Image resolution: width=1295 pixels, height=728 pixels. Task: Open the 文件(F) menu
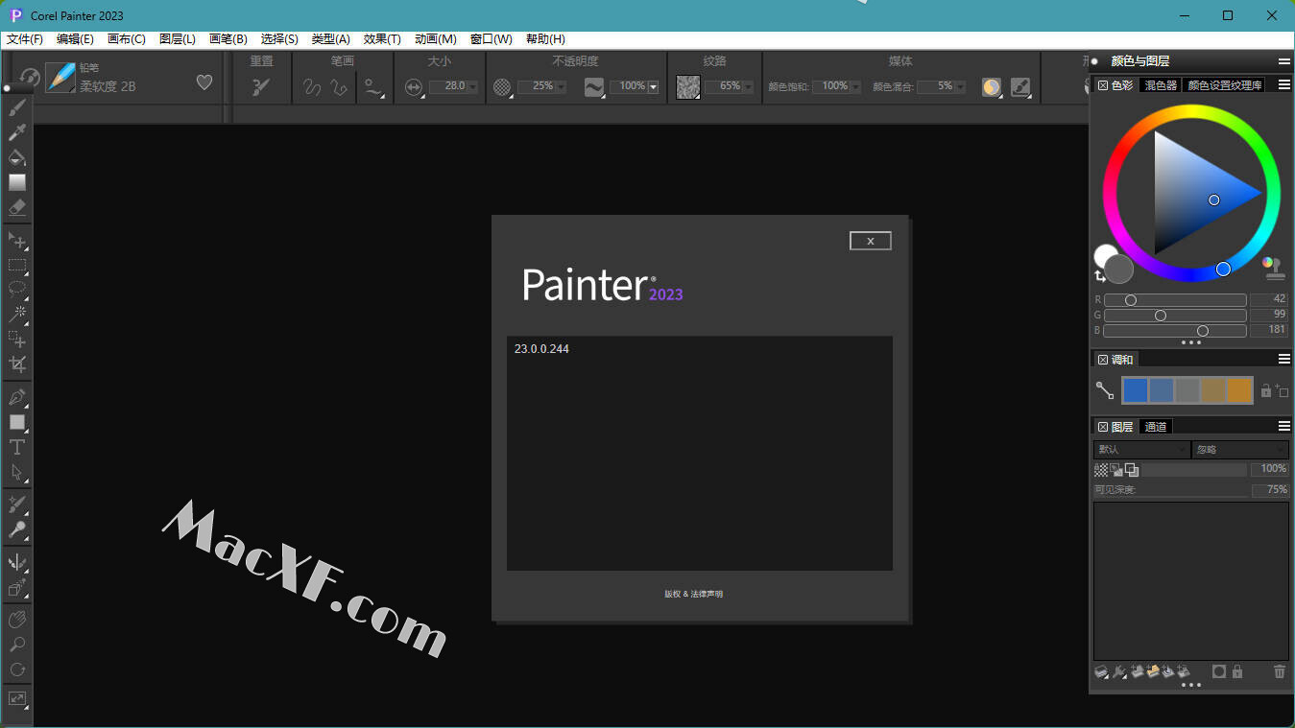[x=25, y=39]
